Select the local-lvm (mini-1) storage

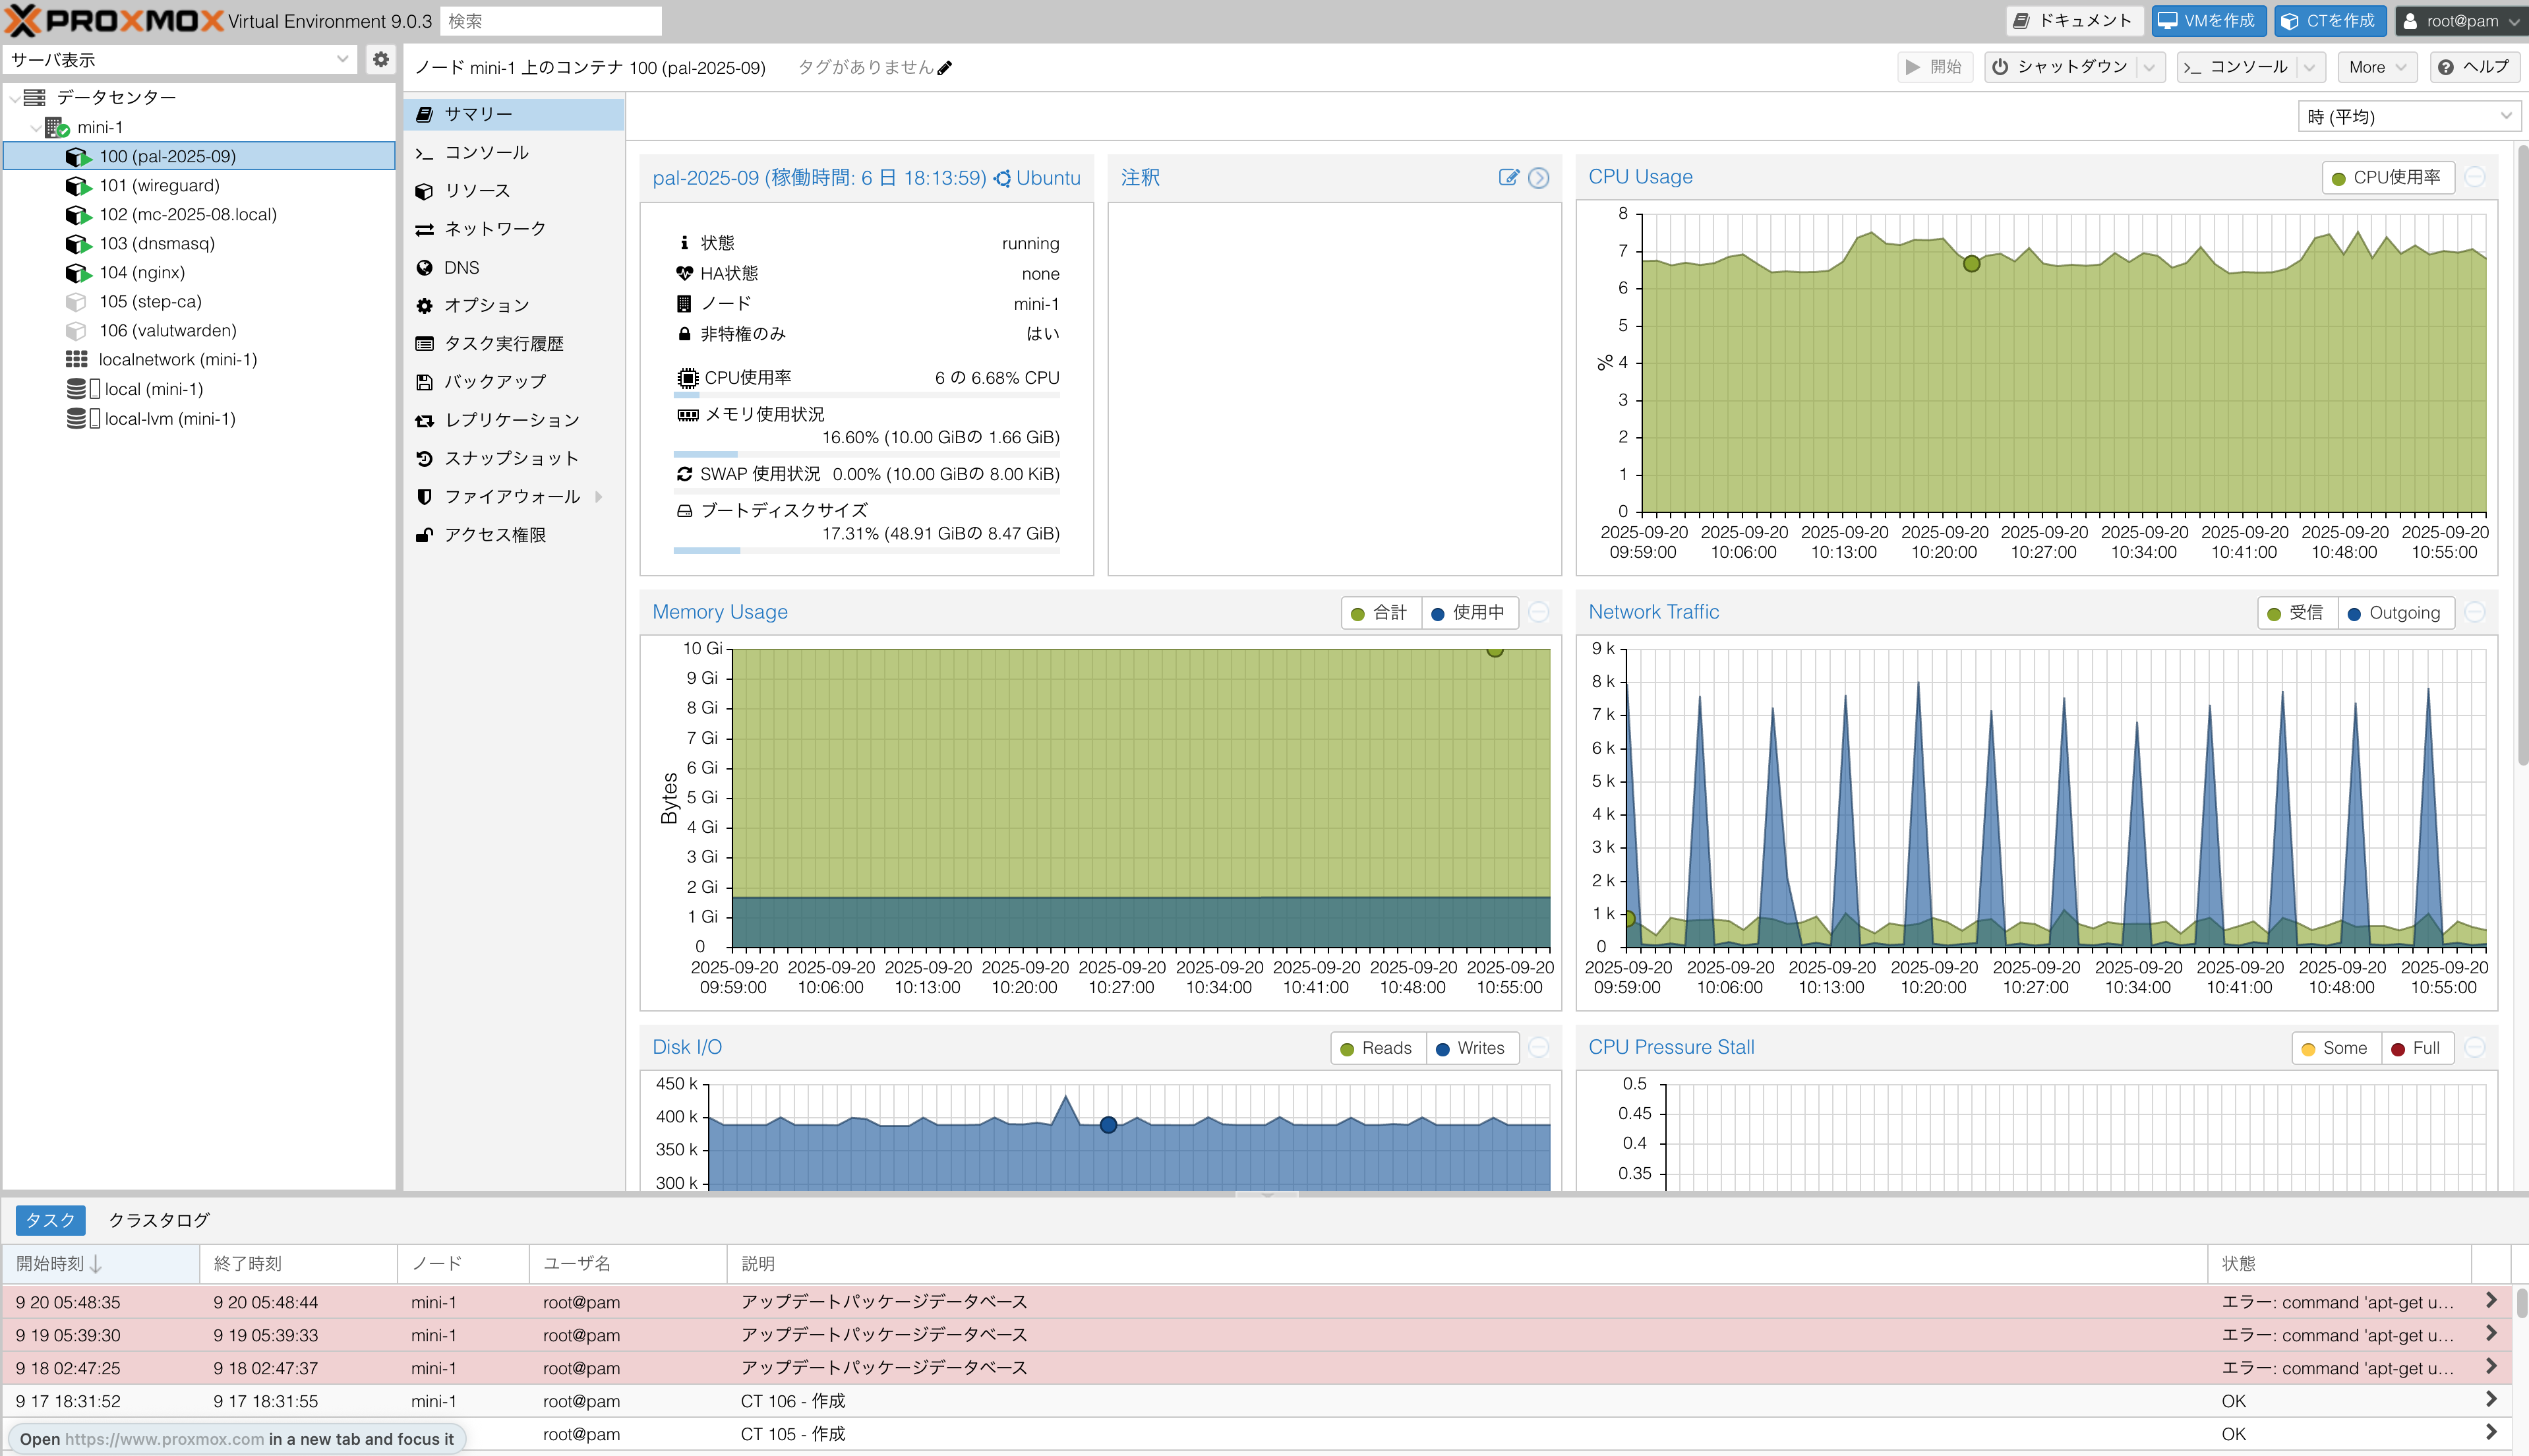coord(169,419)
